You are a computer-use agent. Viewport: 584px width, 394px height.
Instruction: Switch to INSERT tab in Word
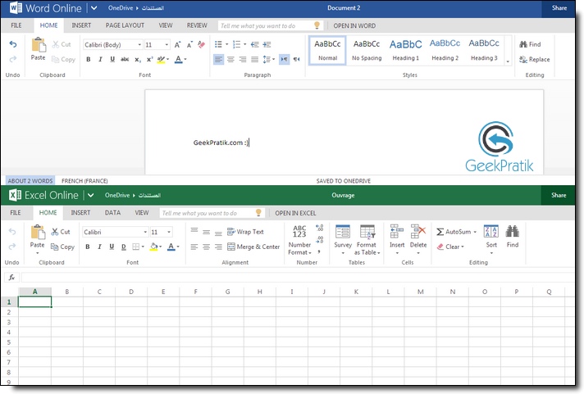point(81,25)
